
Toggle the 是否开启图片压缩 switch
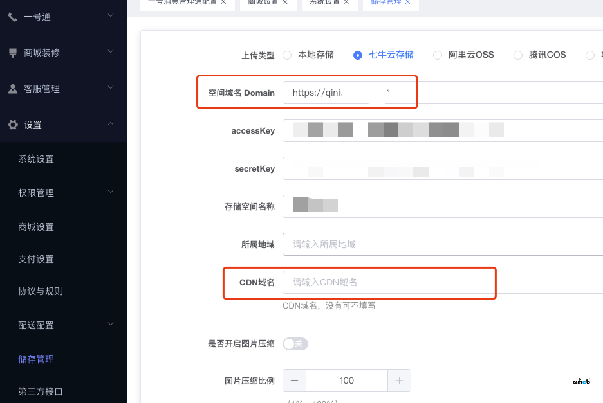(295, 343)
